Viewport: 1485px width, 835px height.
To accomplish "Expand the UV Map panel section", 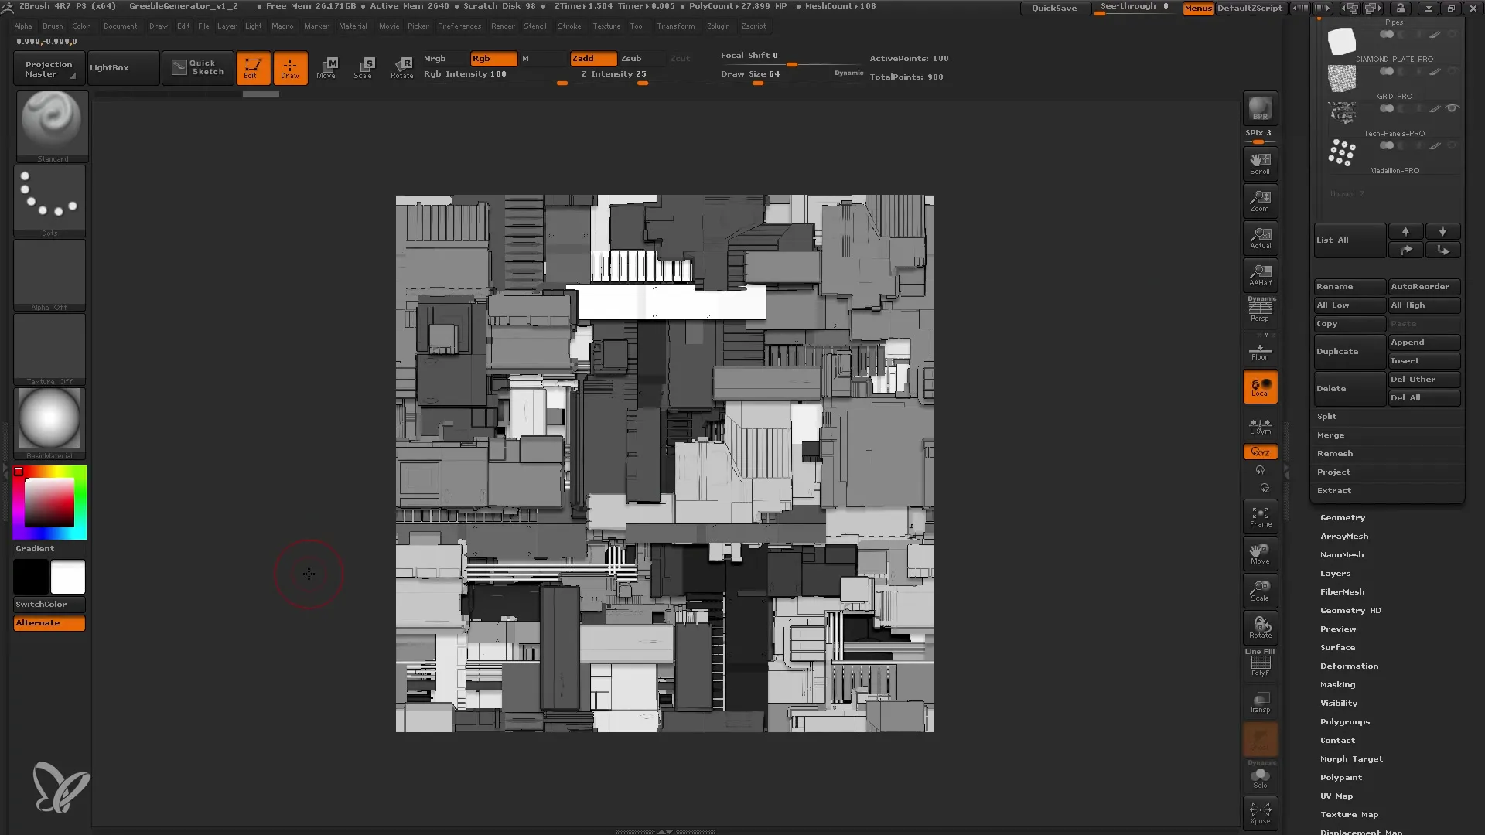I will point(1336,796).
